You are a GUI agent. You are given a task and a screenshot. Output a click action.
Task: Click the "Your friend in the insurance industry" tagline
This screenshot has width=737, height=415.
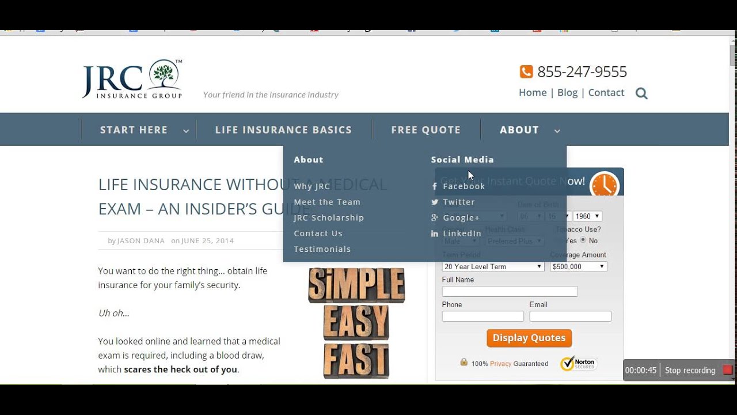(x=271, y=95)
